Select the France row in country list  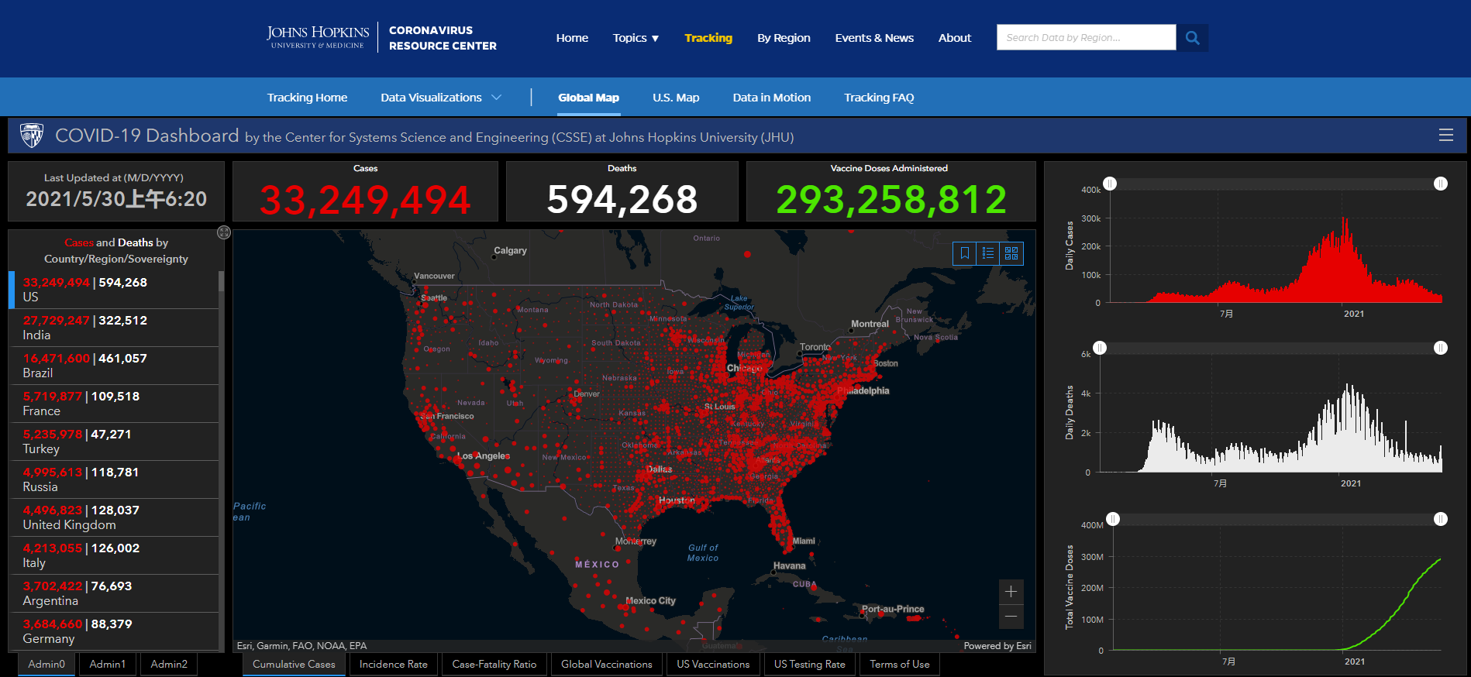(114, 404)
